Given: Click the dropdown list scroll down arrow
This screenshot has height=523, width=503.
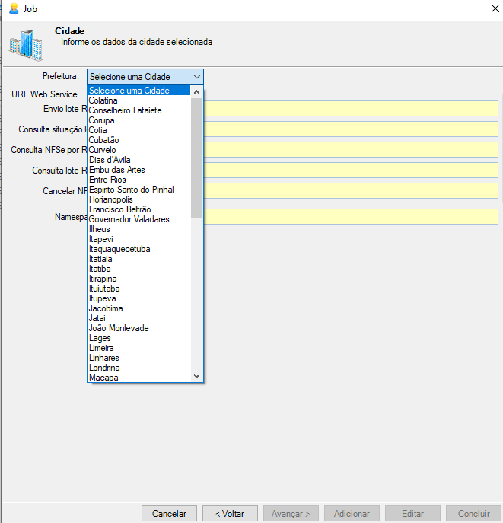Looking at the screenshot, I should tap(196, 376).
